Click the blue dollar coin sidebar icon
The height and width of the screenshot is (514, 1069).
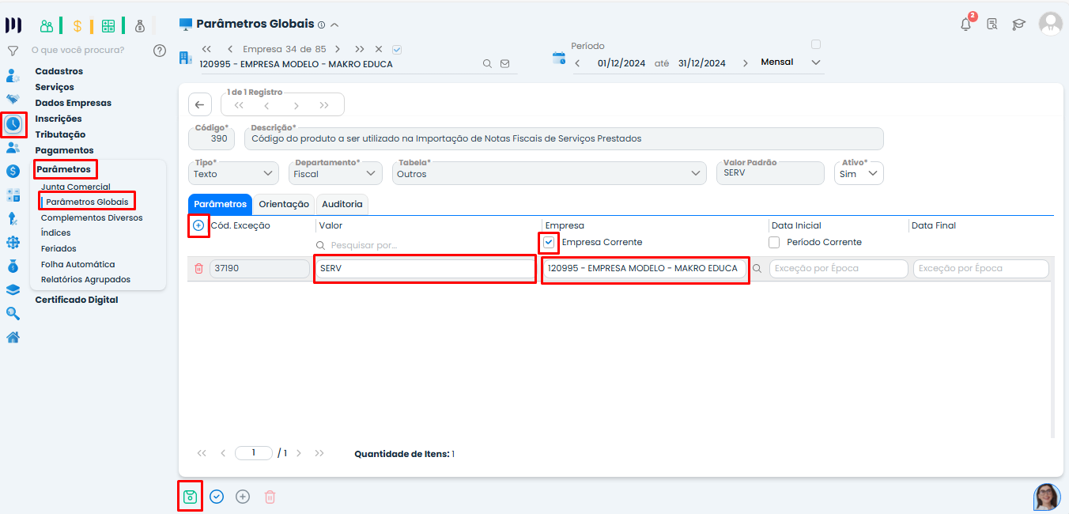(x=13, y=171)
